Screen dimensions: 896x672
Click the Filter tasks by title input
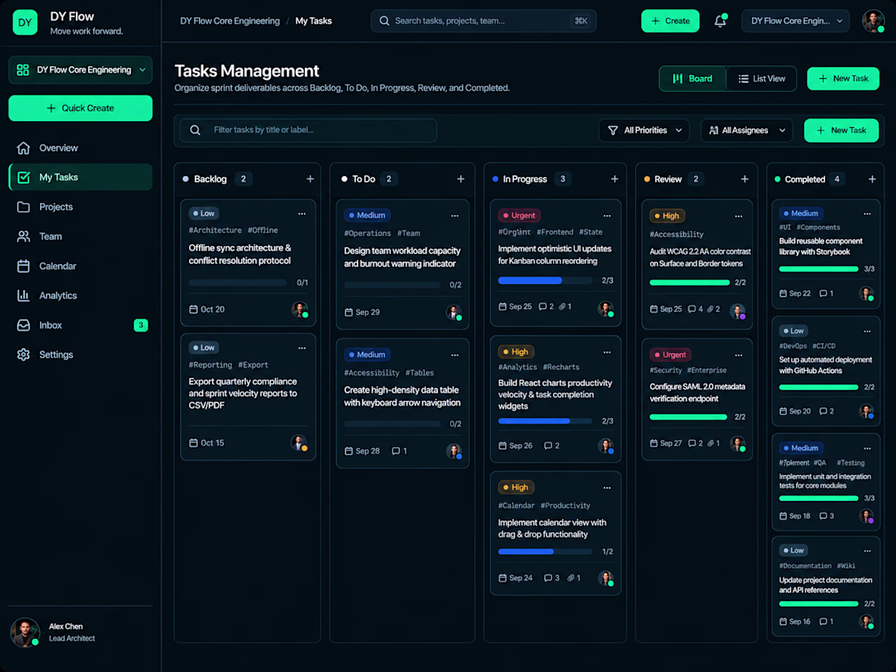309,130
